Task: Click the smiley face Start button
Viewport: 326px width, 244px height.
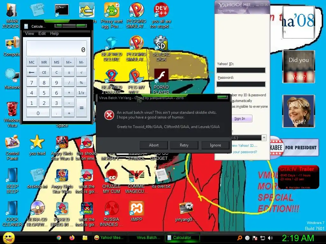Action: [x=9, y=238]
